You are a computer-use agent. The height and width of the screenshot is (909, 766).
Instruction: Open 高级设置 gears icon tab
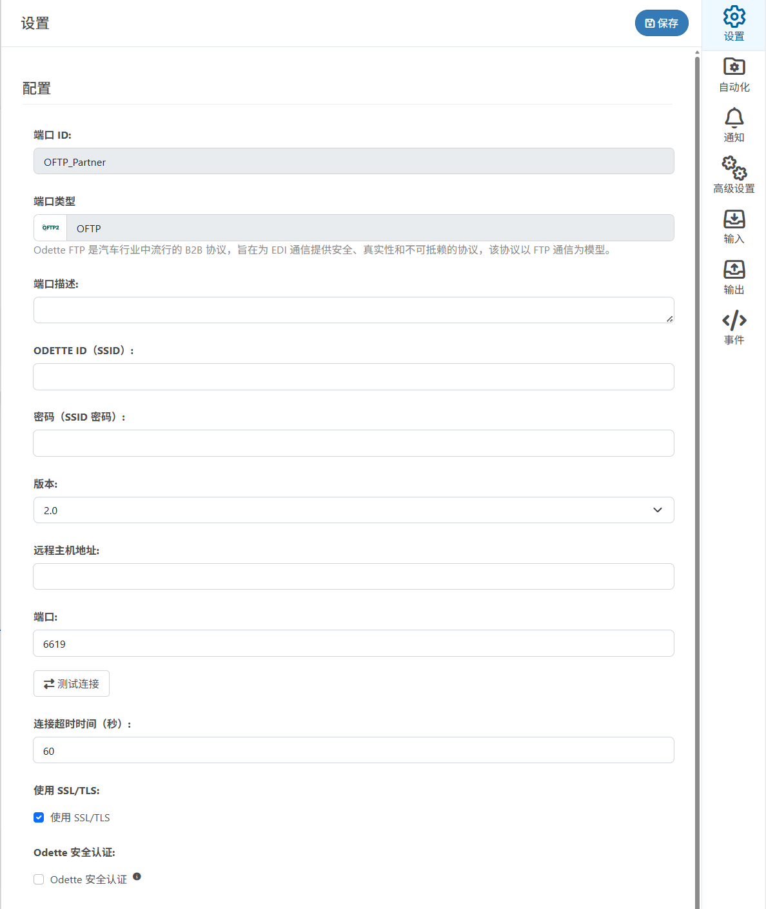tap(734, 176)
